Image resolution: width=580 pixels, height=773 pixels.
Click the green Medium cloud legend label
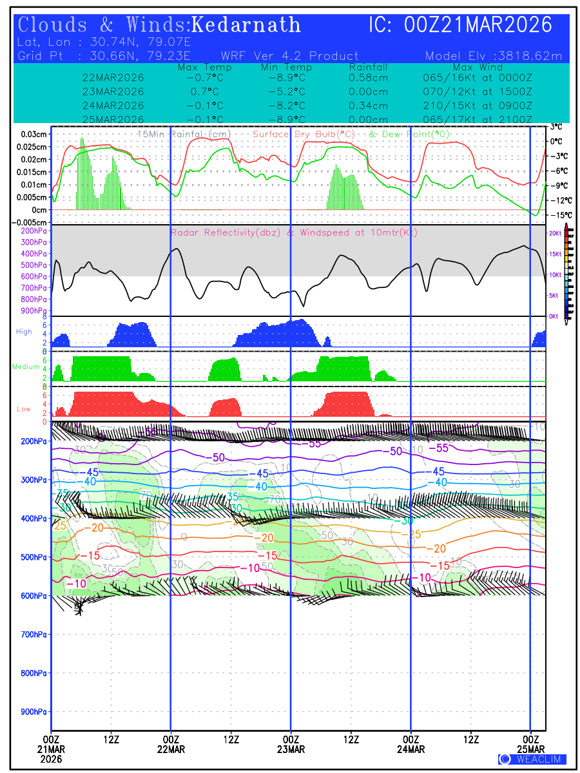(x=26, y=367)
